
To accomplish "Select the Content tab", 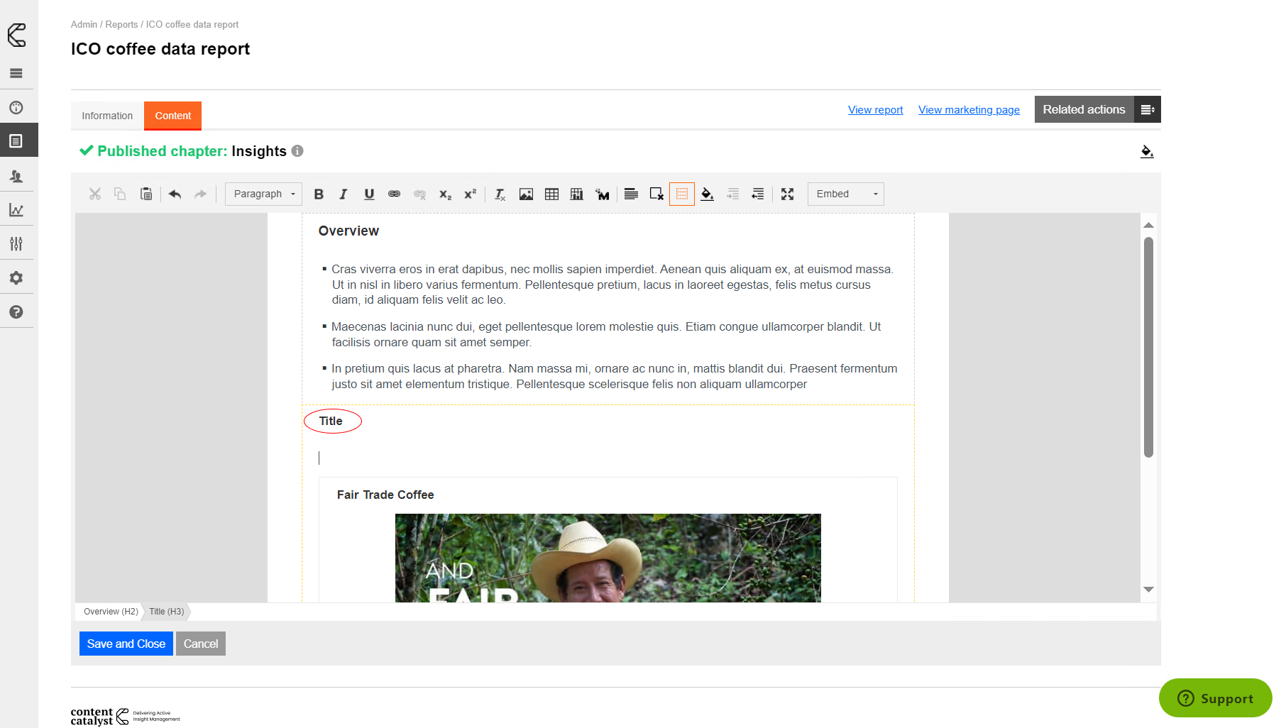I will (172, 116).
